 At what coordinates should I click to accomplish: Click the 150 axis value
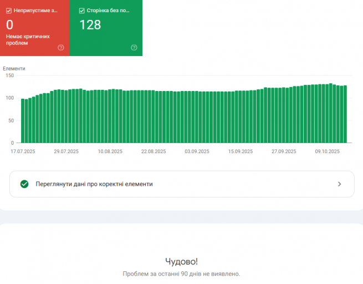click(10, 75)
